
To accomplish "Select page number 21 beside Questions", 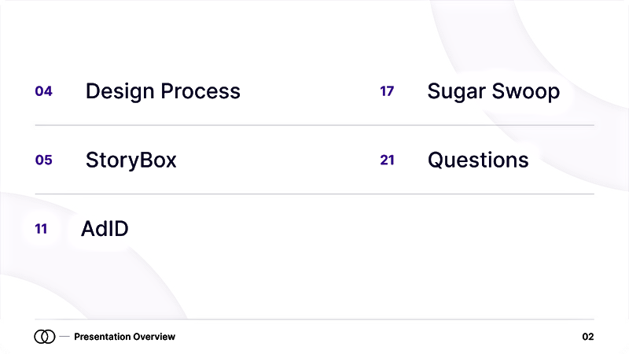I will (x=387, y=160).
